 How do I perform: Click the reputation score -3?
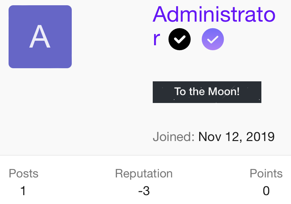pos(144,191)
